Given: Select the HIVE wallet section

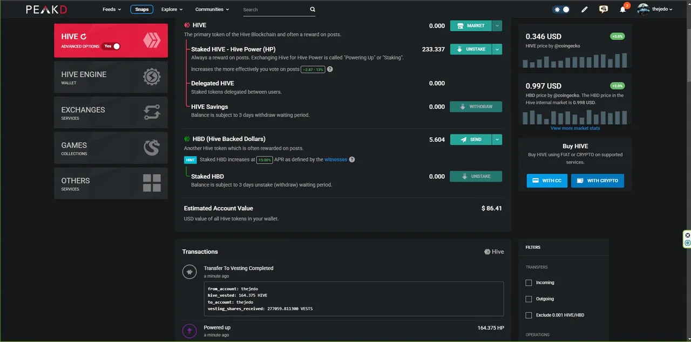Looking at the screenshot, I should click(x=111, y=41).
